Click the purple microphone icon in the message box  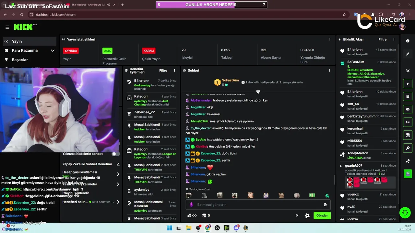click(x=191, y=205)
